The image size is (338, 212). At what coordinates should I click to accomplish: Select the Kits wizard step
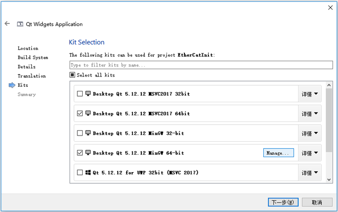pos(23,85)
